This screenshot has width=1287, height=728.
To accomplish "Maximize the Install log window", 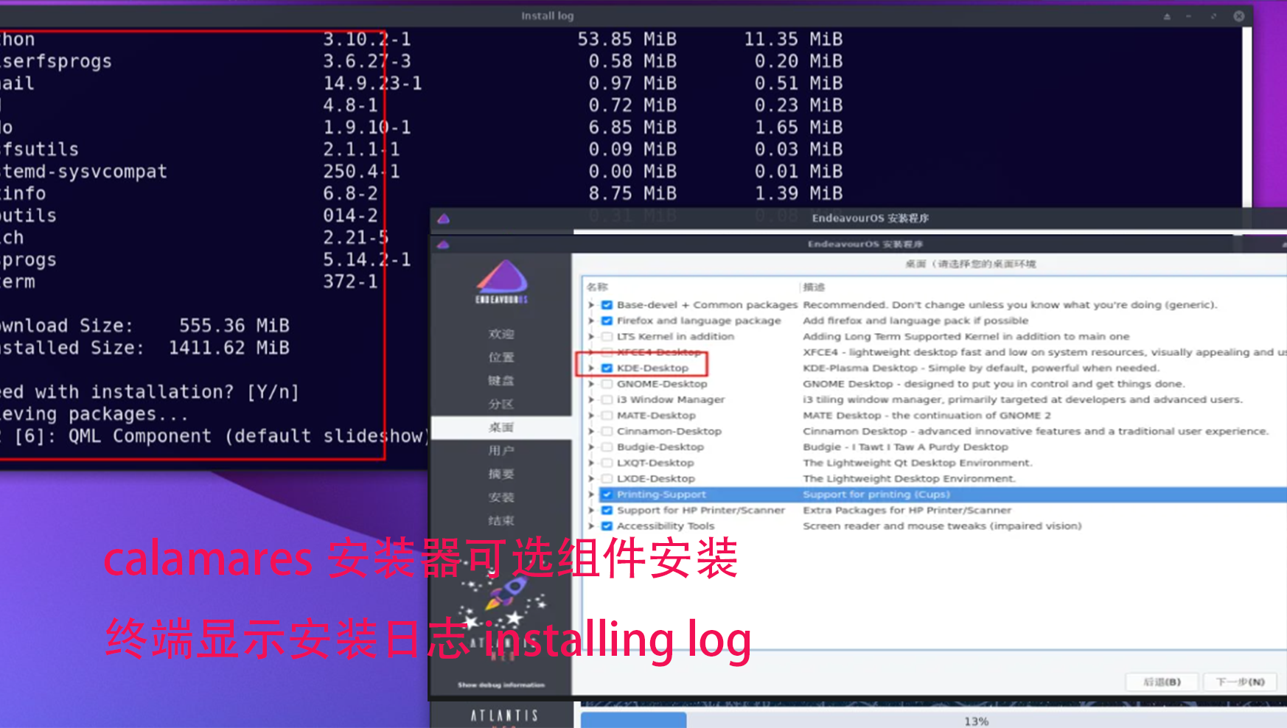I will pyautogui.click(x=1213, y=15).
